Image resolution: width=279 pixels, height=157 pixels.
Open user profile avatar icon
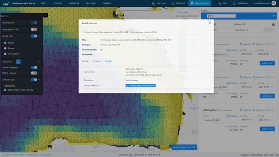point(274,3)
